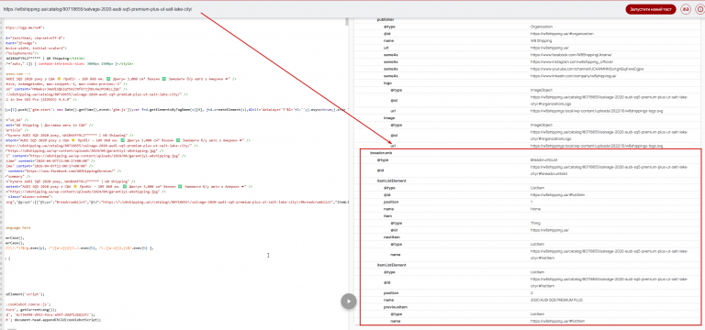Click the code line with contain-intrinsic-size style
705x330 pixels.
tap(69, 64)
